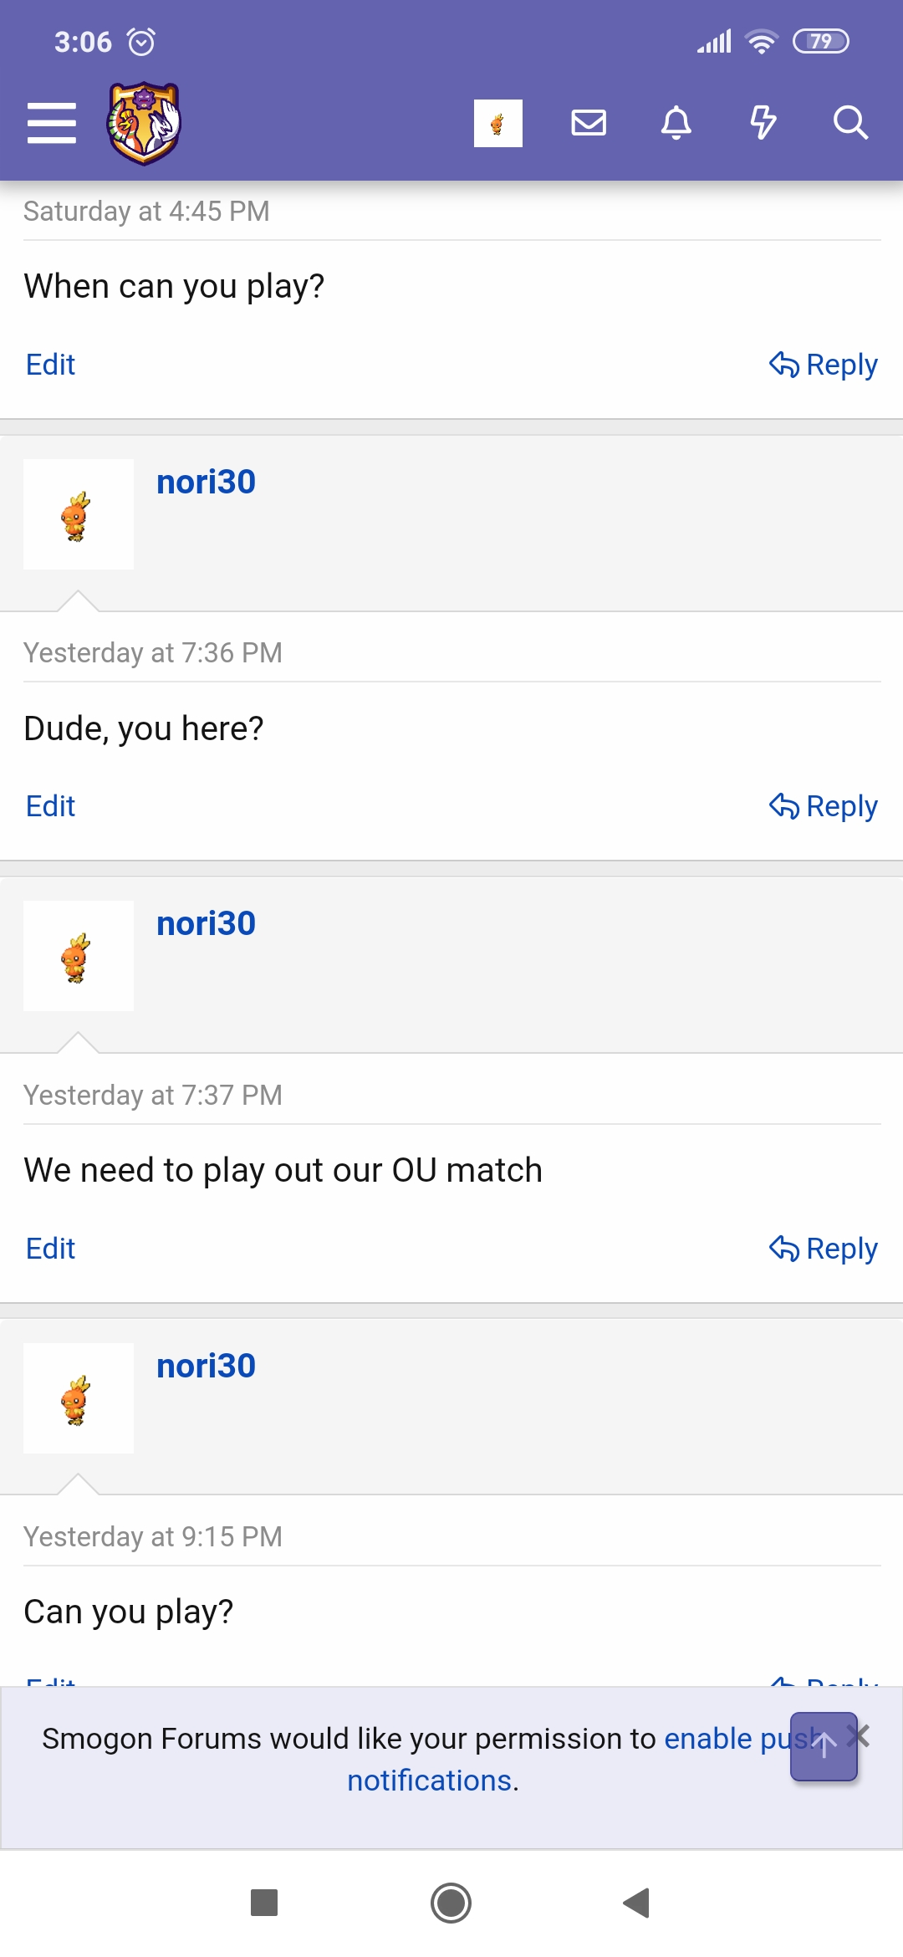Tap the Smogon shield logo
903x1957 pixels.
(x=144, y=123)
